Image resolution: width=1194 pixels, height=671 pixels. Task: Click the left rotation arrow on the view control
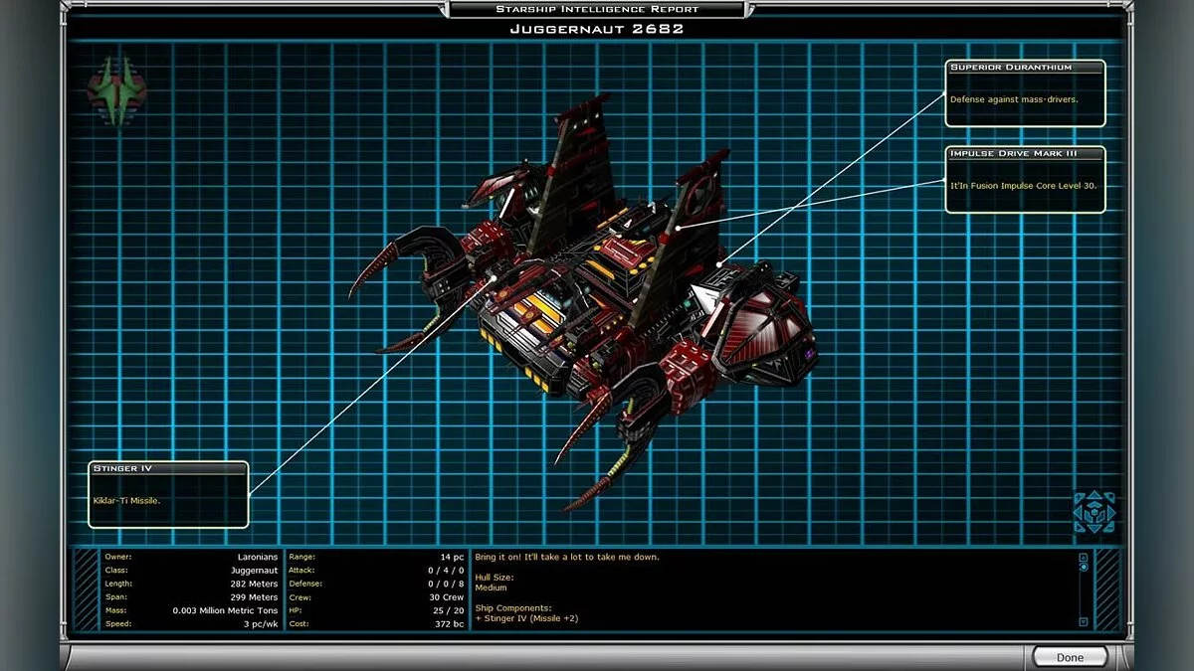[x=1078, y=512]
